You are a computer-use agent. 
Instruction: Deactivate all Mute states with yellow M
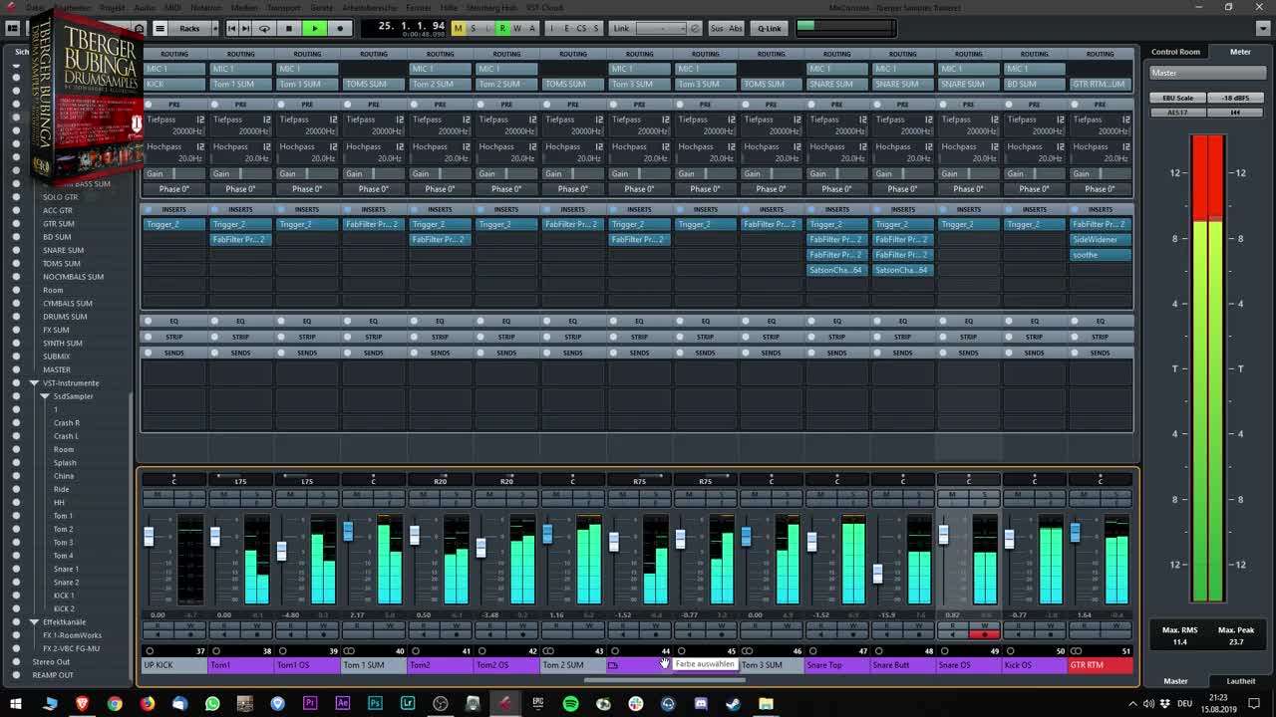point(459,28)
